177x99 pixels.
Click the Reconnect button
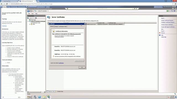coord(158,7)
